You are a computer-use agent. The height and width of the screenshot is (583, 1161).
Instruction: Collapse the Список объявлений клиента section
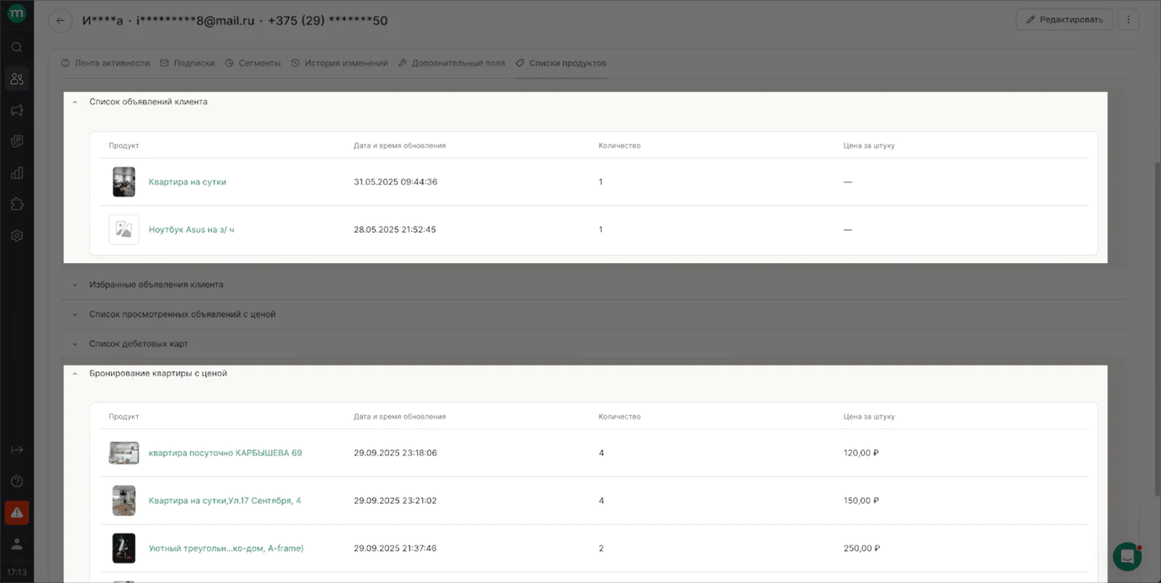pyautogui.click(x=75, y=102)
